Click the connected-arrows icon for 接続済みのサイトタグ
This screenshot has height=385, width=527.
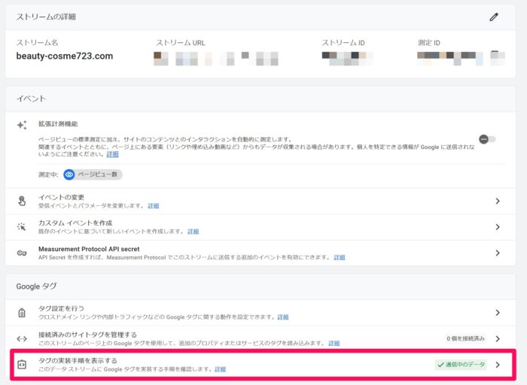pos(22,338)
